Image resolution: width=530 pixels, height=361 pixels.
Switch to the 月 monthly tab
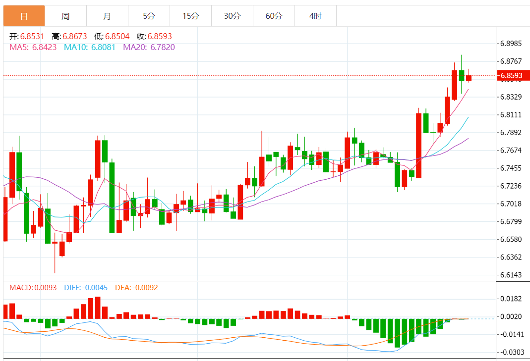(107, 16)
